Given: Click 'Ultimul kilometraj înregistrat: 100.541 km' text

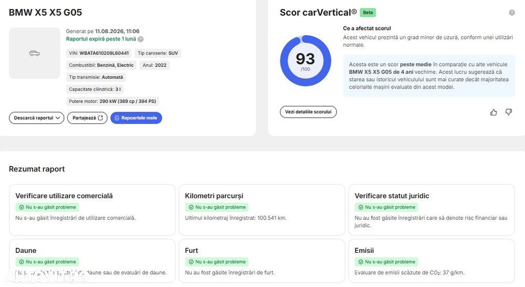Looking at the screenshot, I should pos(236,218).
